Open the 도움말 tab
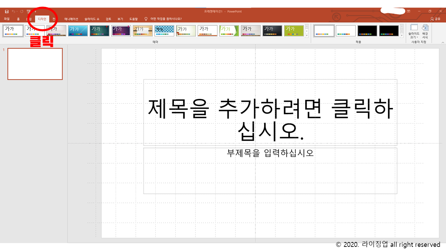446x250 pixels. pos(133,19)
